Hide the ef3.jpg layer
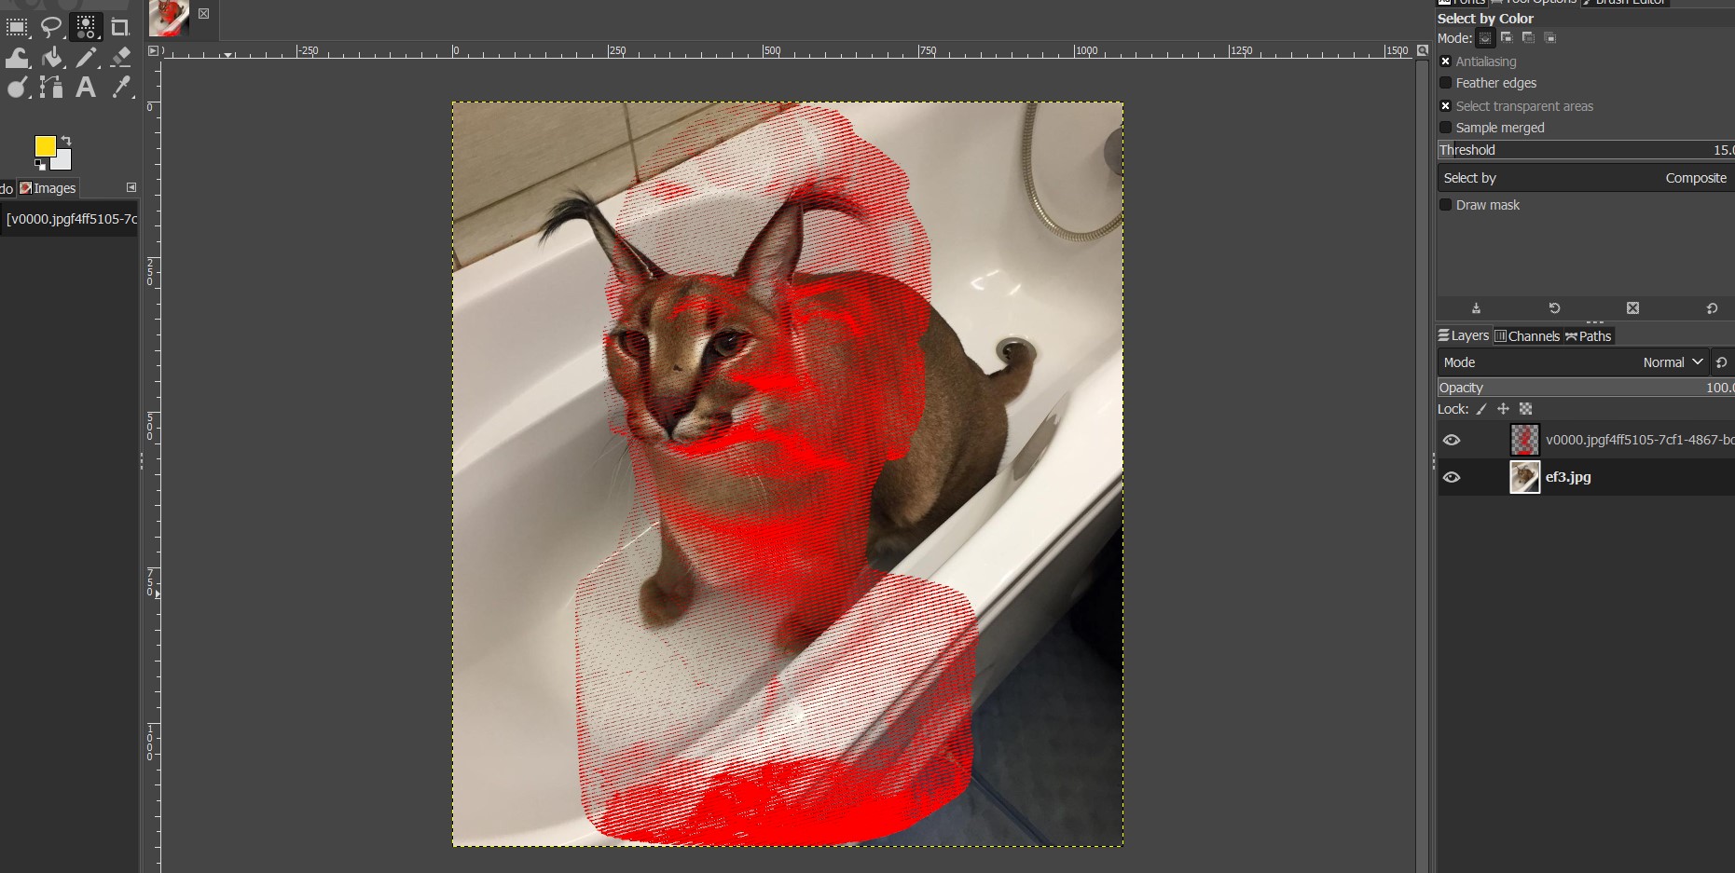The width and height of the screenshot is (1735, 873). coord(1452,477)
